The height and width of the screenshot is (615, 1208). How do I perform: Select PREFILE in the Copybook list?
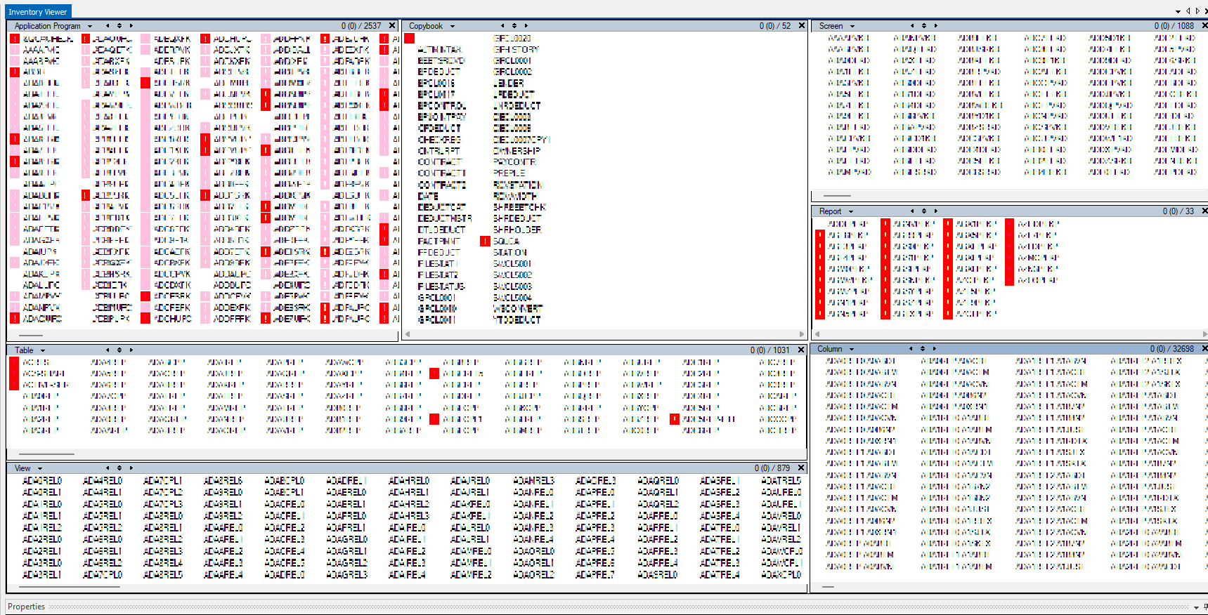pyautogui.click(x=509, y=173)
